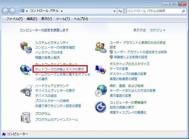Expand breadcrumb arrow before コントロール パネル
Viewport: 189px width, 139px height.
pyautogui.click(x=27, y=11)
